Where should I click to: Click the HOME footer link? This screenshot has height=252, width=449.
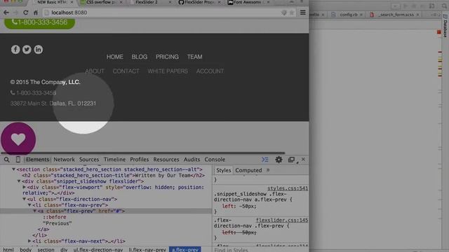(115, 57)
